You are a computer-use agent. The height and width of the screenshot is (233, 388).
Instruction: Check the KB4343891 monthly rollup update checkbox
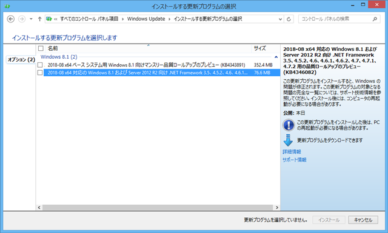click(x=40, y=65)
